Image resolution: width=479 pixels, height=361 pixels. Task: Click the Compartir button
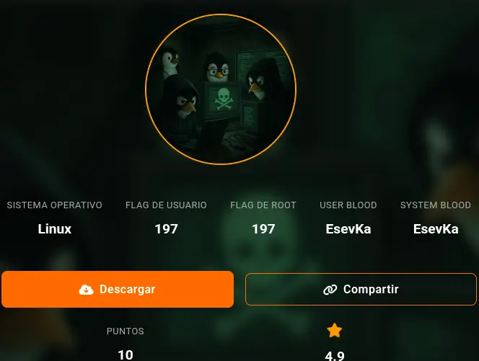(x=361, y=289)
